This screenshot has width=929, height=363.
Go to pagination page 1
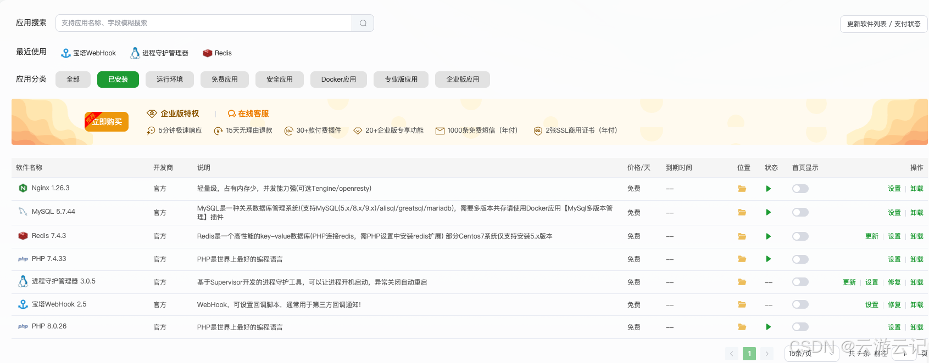pyautogui.click(x=749, y=354)
